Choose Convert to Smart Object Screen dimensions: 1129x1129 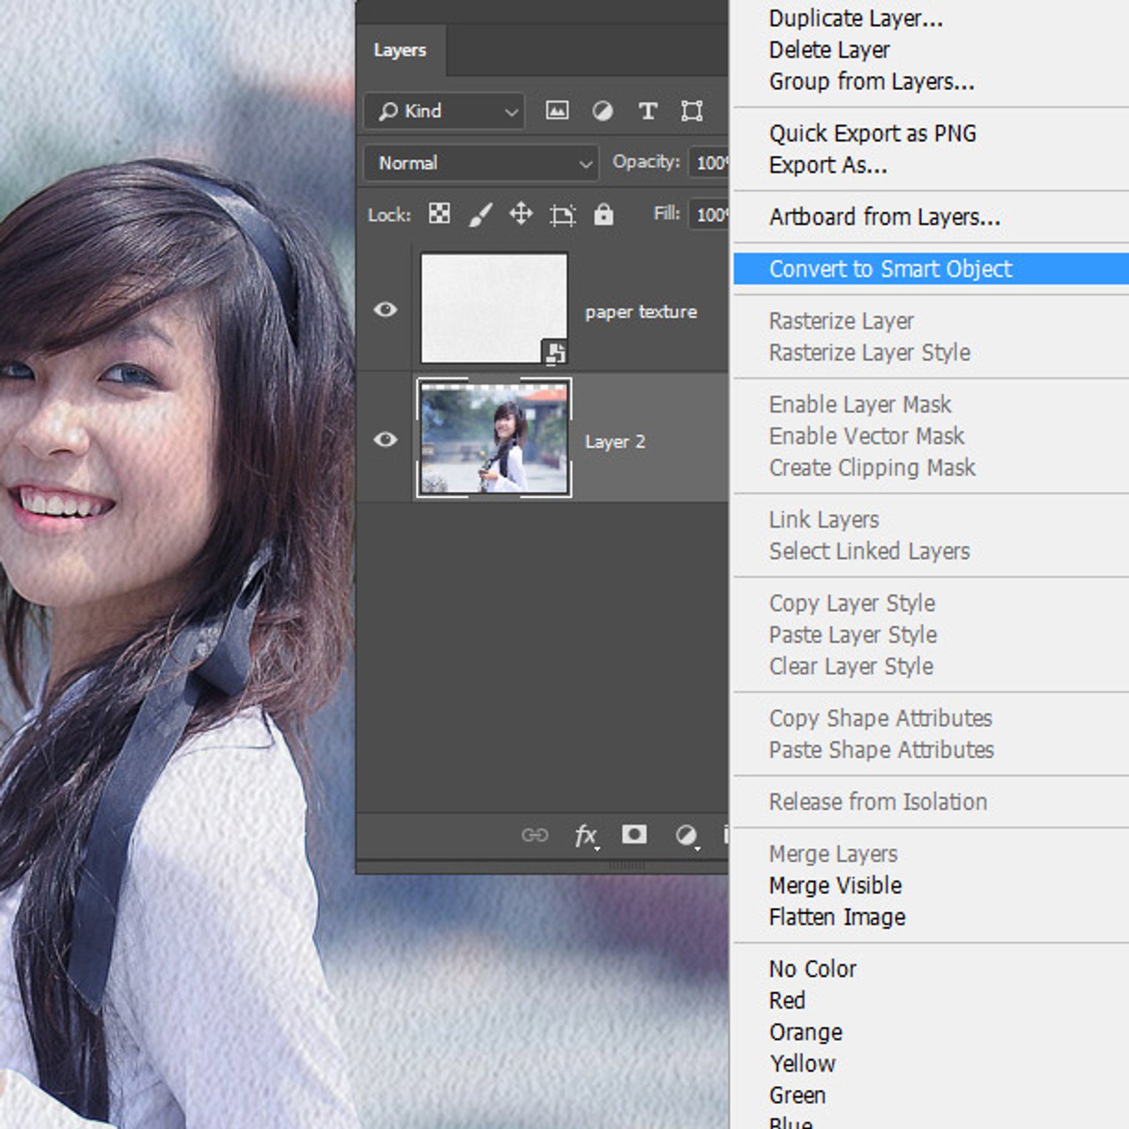tap(890, 269)
